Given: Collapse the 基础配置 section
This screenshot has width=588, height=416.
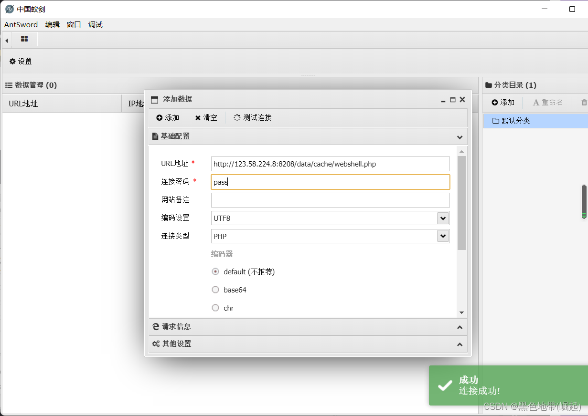Looking at the screenshot, I should pos(460,137).
